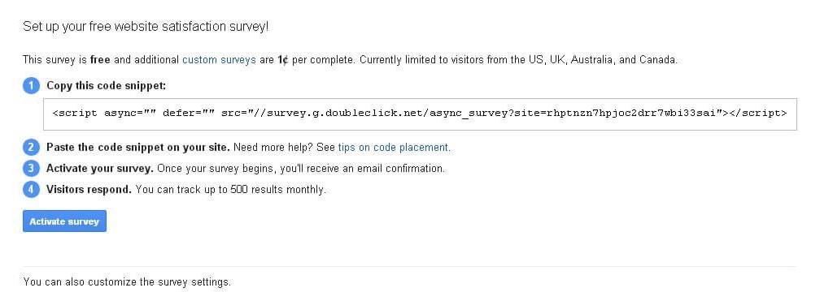Click the step 4 numbered circle icon
The image size is (833, 292).
pos(32,189)
